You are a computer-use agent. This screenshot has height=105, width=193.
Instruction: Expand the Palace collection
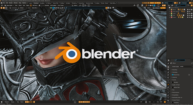coord(170,17)
